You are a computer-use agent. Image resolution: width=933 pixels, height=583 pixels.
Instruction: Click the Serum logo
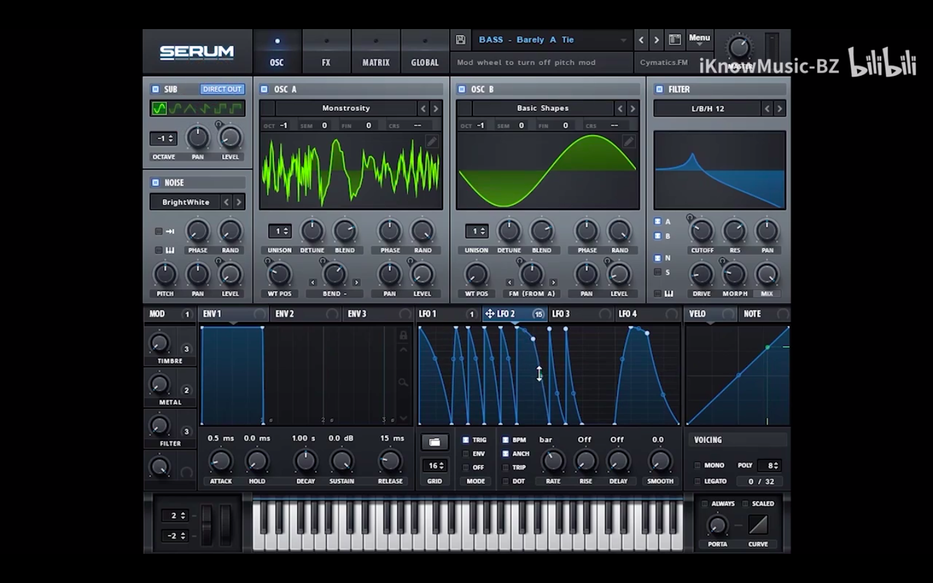[x=197, y=52]
